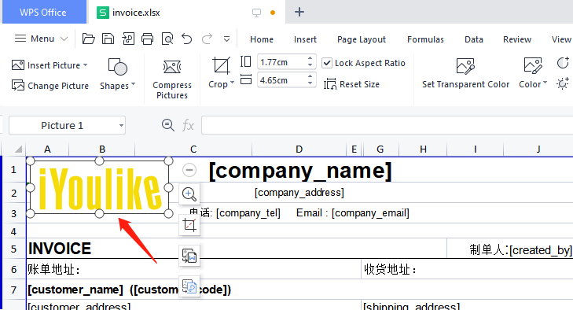573x310 pixels.
Task: Click the Save icon in toolbar
Action: click(x=108, y=39)
